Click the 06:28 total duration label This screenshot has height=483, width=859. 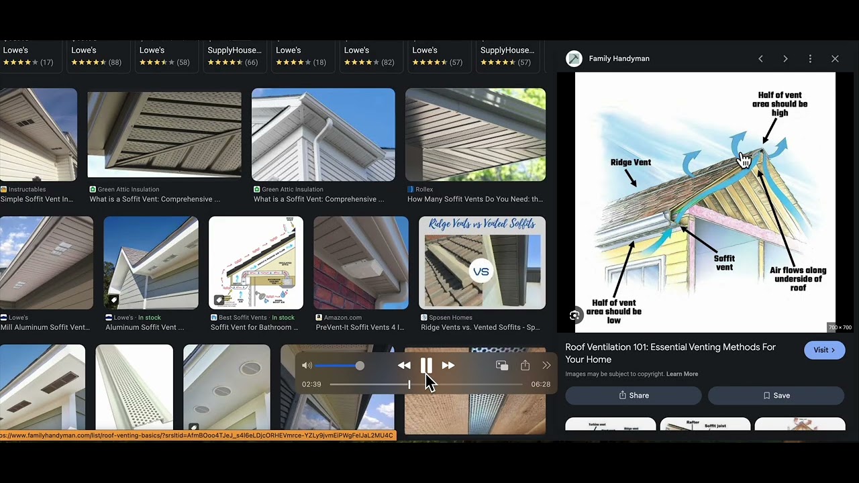[540, 384]
